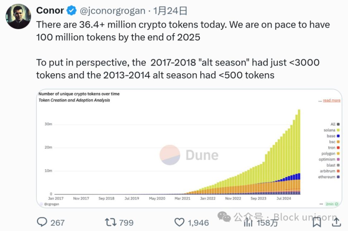
Task: Click the @jconorgrogan handle
Action: click(112, 11)
